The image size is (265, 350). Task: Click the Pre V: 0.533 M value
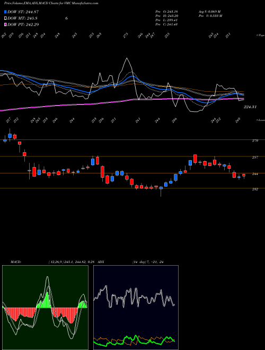[x=210, y=16]
